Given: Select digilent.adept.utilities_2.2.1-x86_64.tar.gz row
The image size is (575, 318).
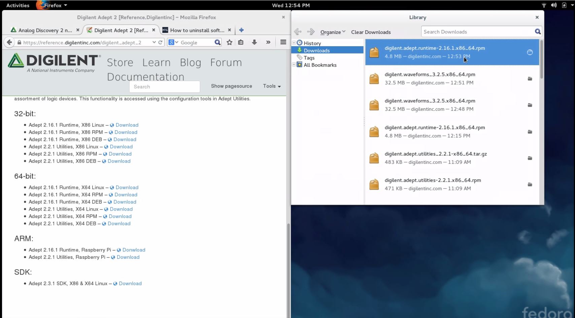Looking at the screenshot, I should 452,158.
